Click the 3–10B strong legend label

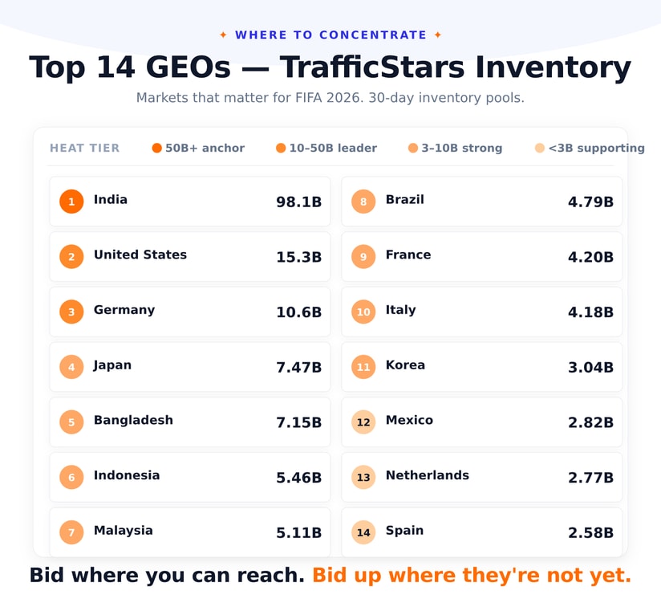click(x=462, y=148)
